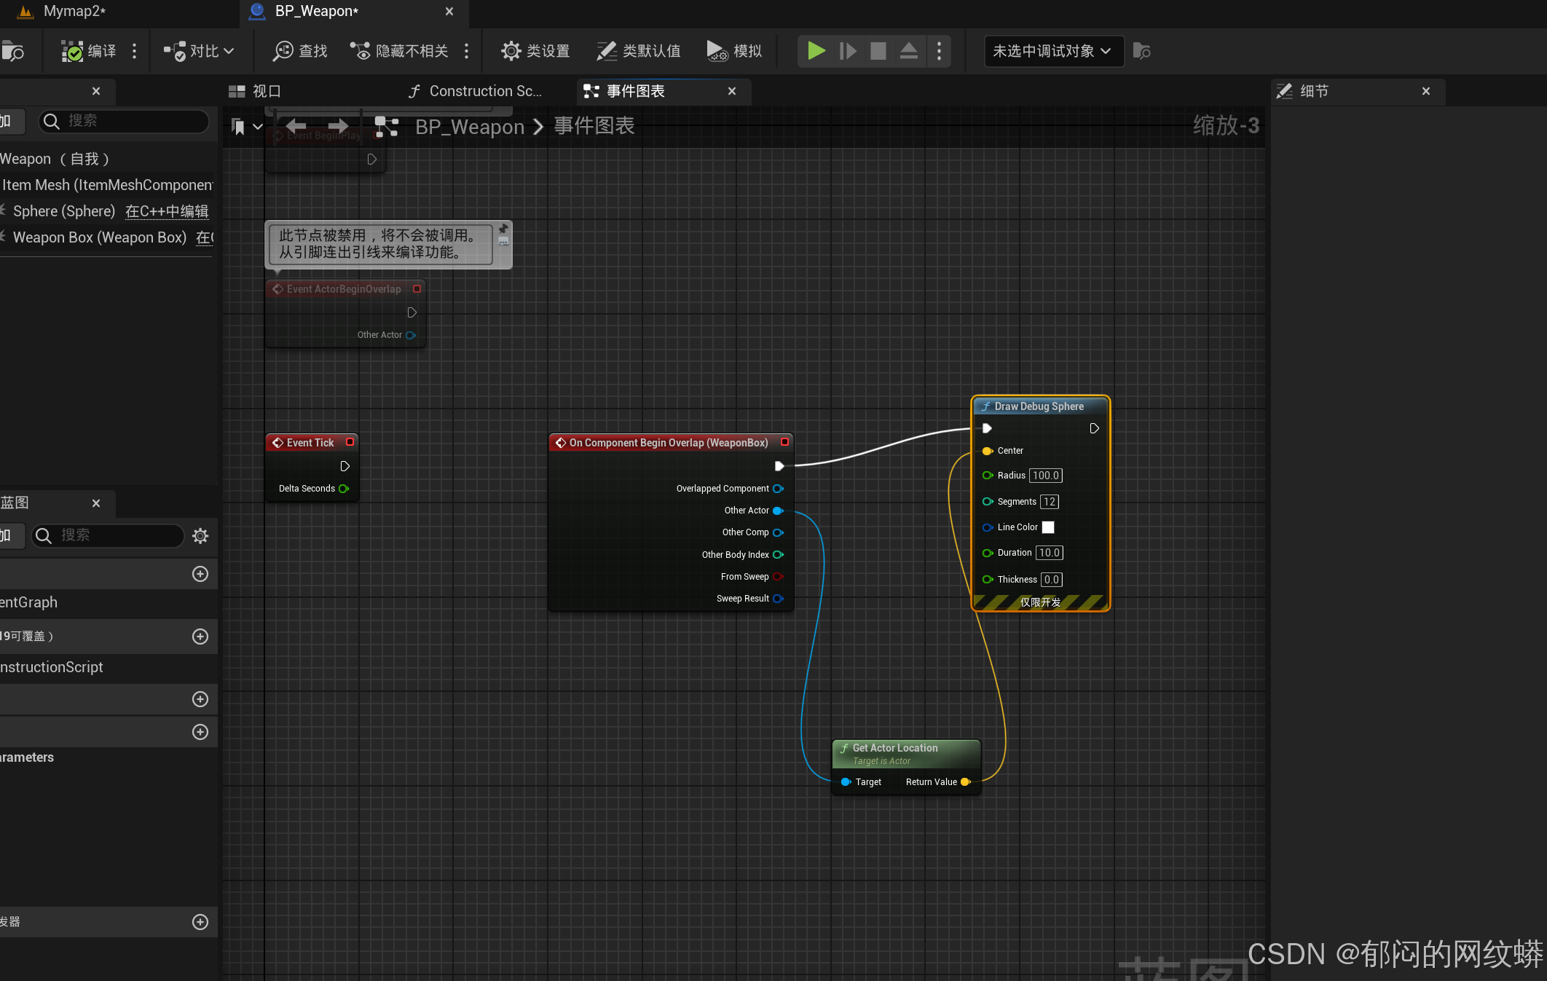Click the Compile (编译) toolbar icon

[x=73, y=51]
